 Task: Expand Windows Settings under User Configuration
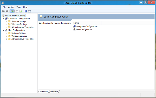pos(6,36)
